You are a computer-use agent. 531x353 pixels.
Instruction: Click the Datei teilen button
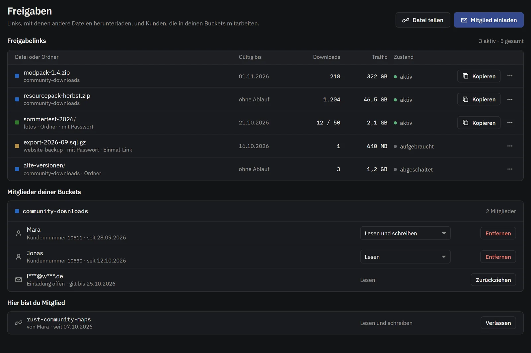point(423,20)
